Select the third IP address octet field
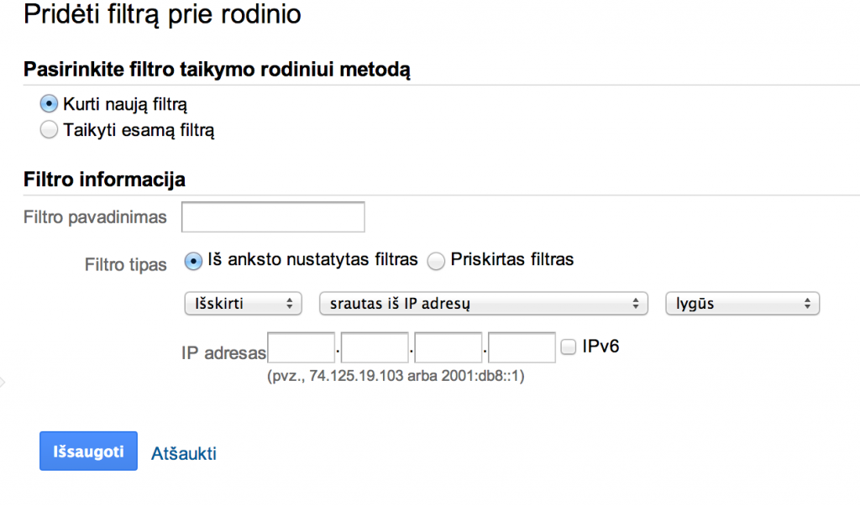 448,347
